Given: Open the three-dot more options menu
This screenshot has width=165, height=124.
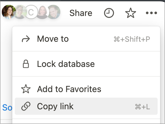Looking at the screenshot, I should pyautogui.click(x=151, y=13).
